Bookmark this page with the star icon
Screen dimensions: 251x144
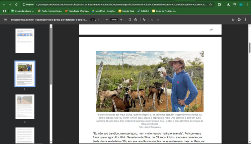211,5
